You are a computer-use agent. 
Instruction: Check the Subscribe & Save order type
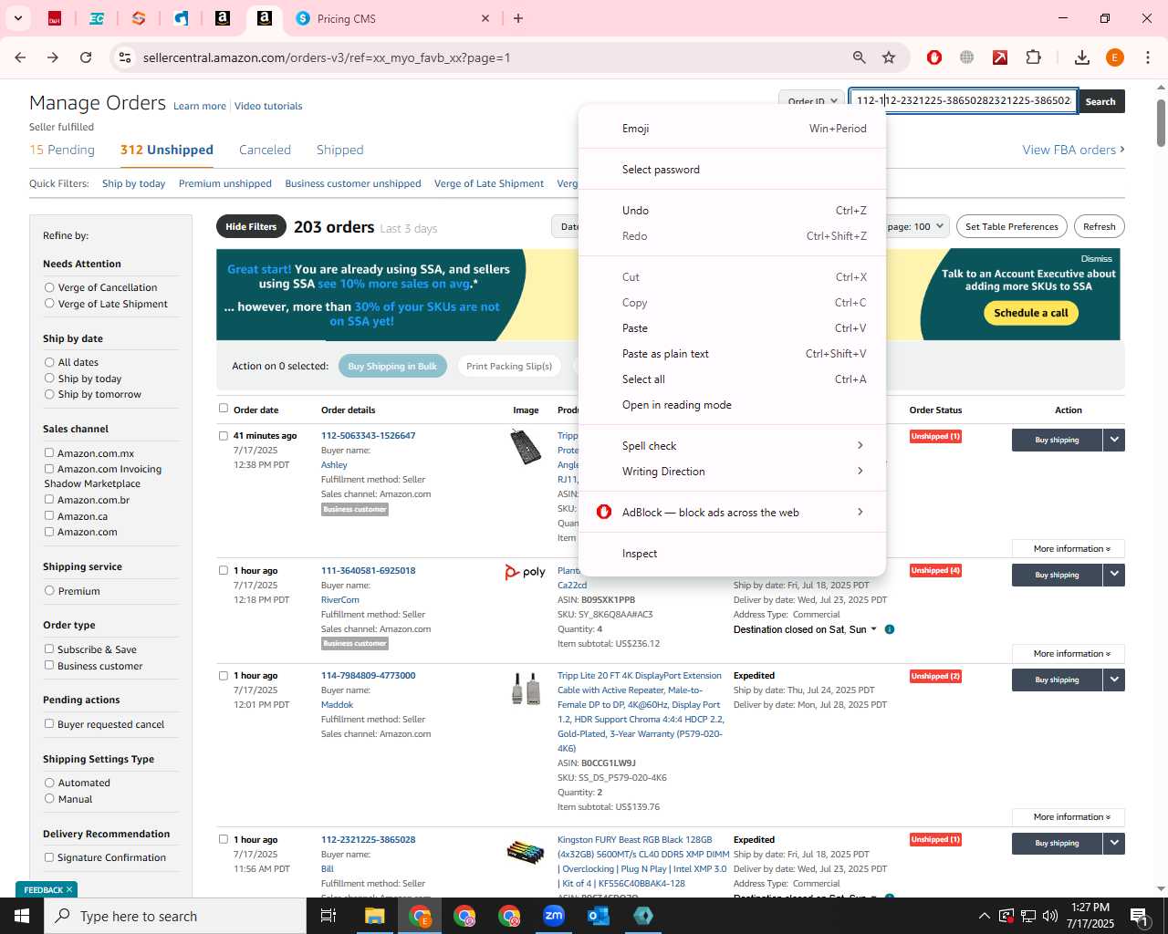click(x=49, y=649)
